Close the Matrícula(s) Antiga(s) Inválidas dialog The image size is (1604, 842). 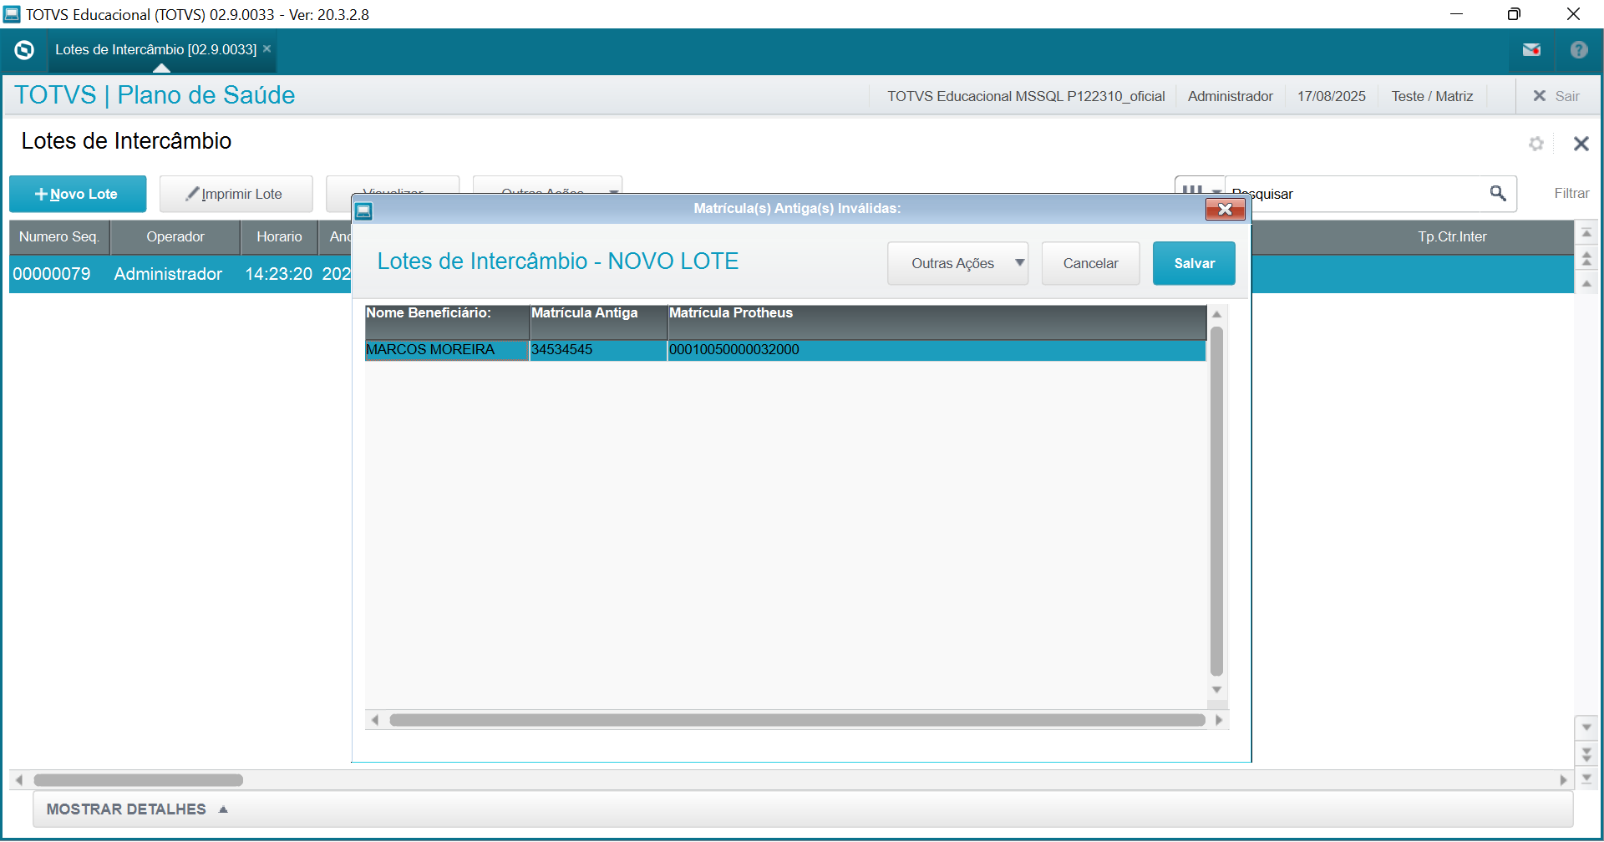pyautogui.click(x=1225, y=209)
